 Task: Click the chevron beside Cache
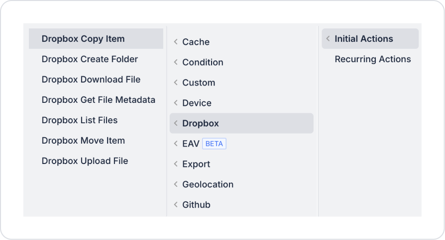point(176,42)
